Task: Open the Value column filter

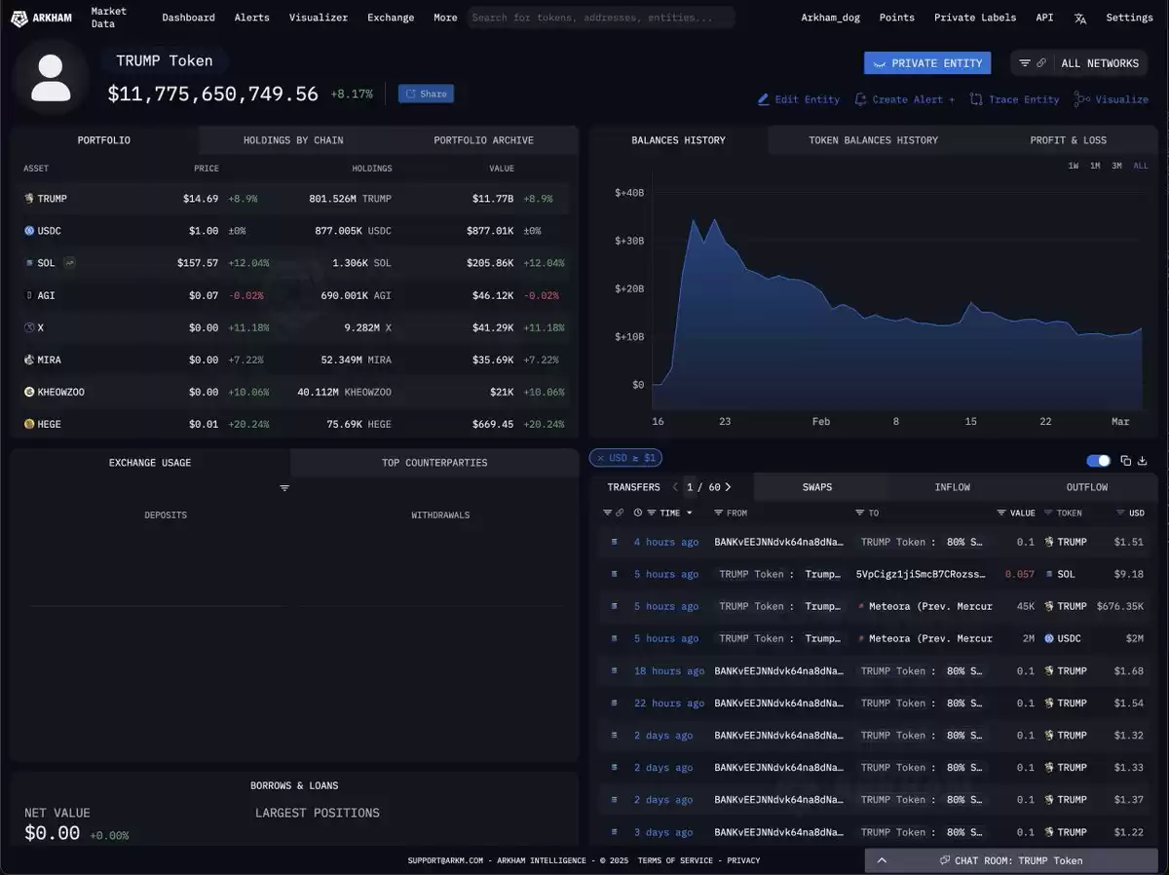Action: [1001, 513]
